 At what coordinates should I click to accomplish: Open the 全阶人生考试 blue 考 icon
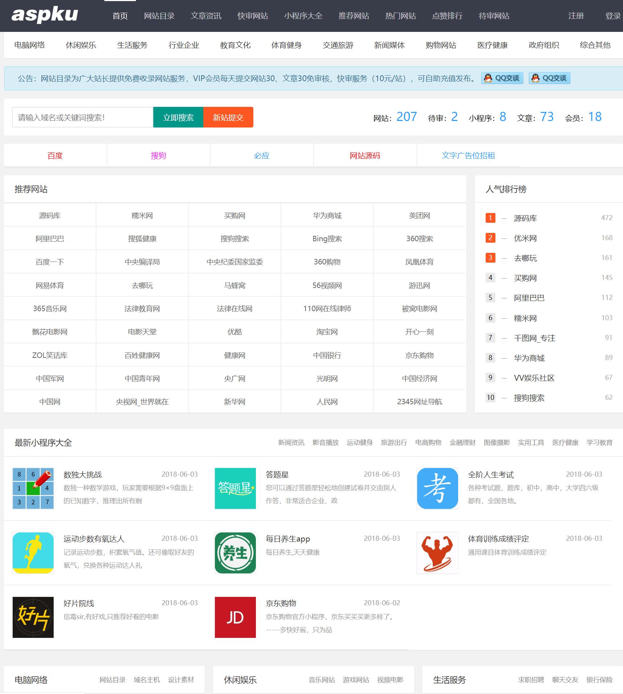click(x=437, y=488)
